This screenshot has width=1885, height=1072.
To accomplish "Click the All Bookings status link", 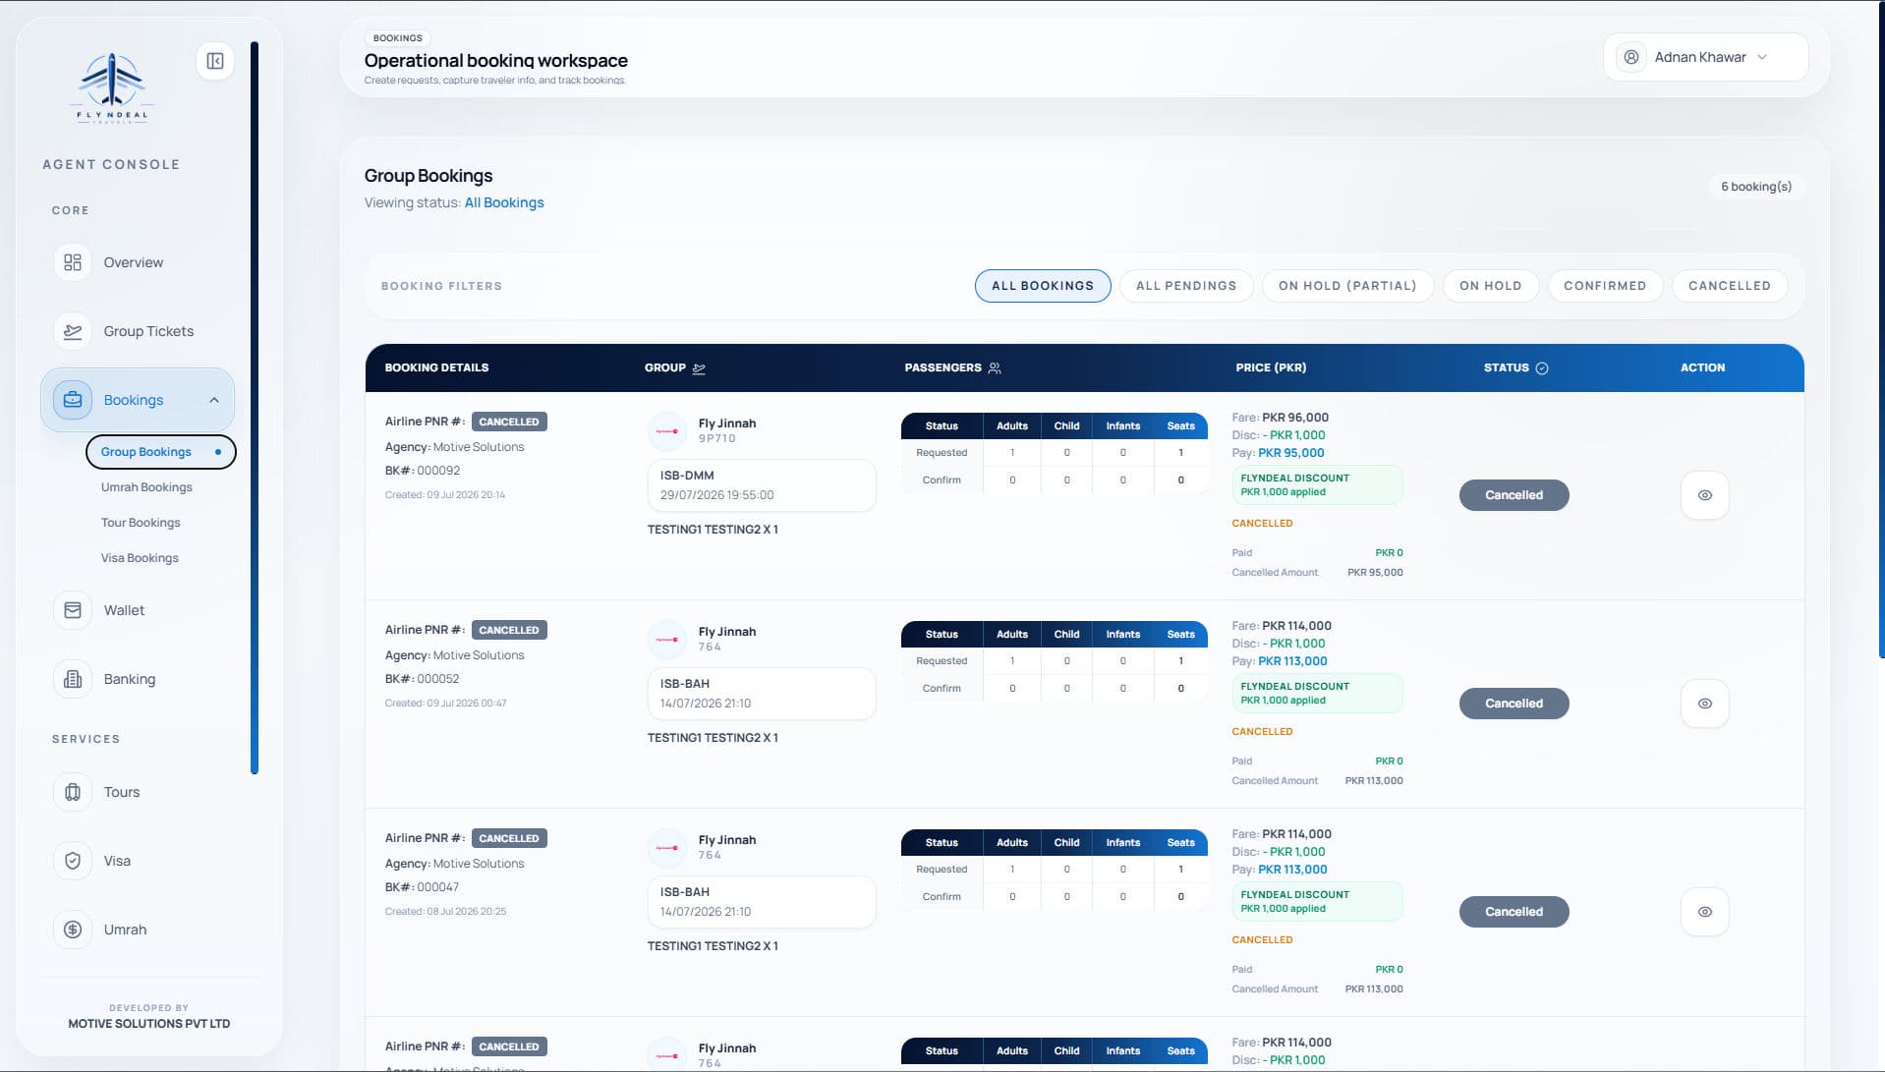I will [504, 202].
